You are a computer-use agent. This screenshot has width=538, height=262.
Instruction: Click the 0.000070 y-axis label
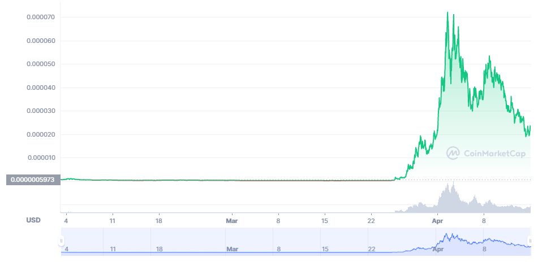tap(41, 17)
